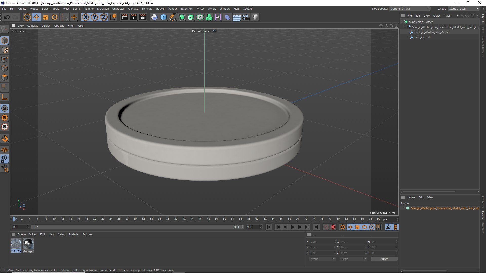Screen dimensions: 486x273
Task: Select the Move tool in toolbar
Action: click(36, 17)
